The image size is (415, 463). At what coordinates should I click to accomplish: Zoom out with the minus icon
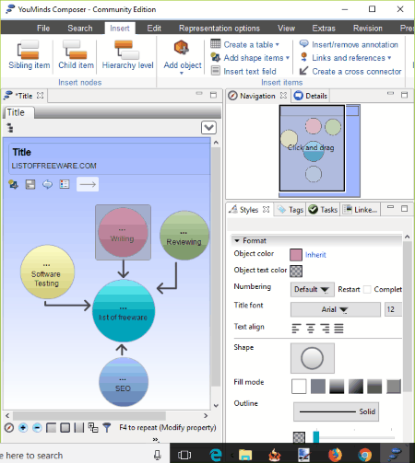(x=37, y=427)
